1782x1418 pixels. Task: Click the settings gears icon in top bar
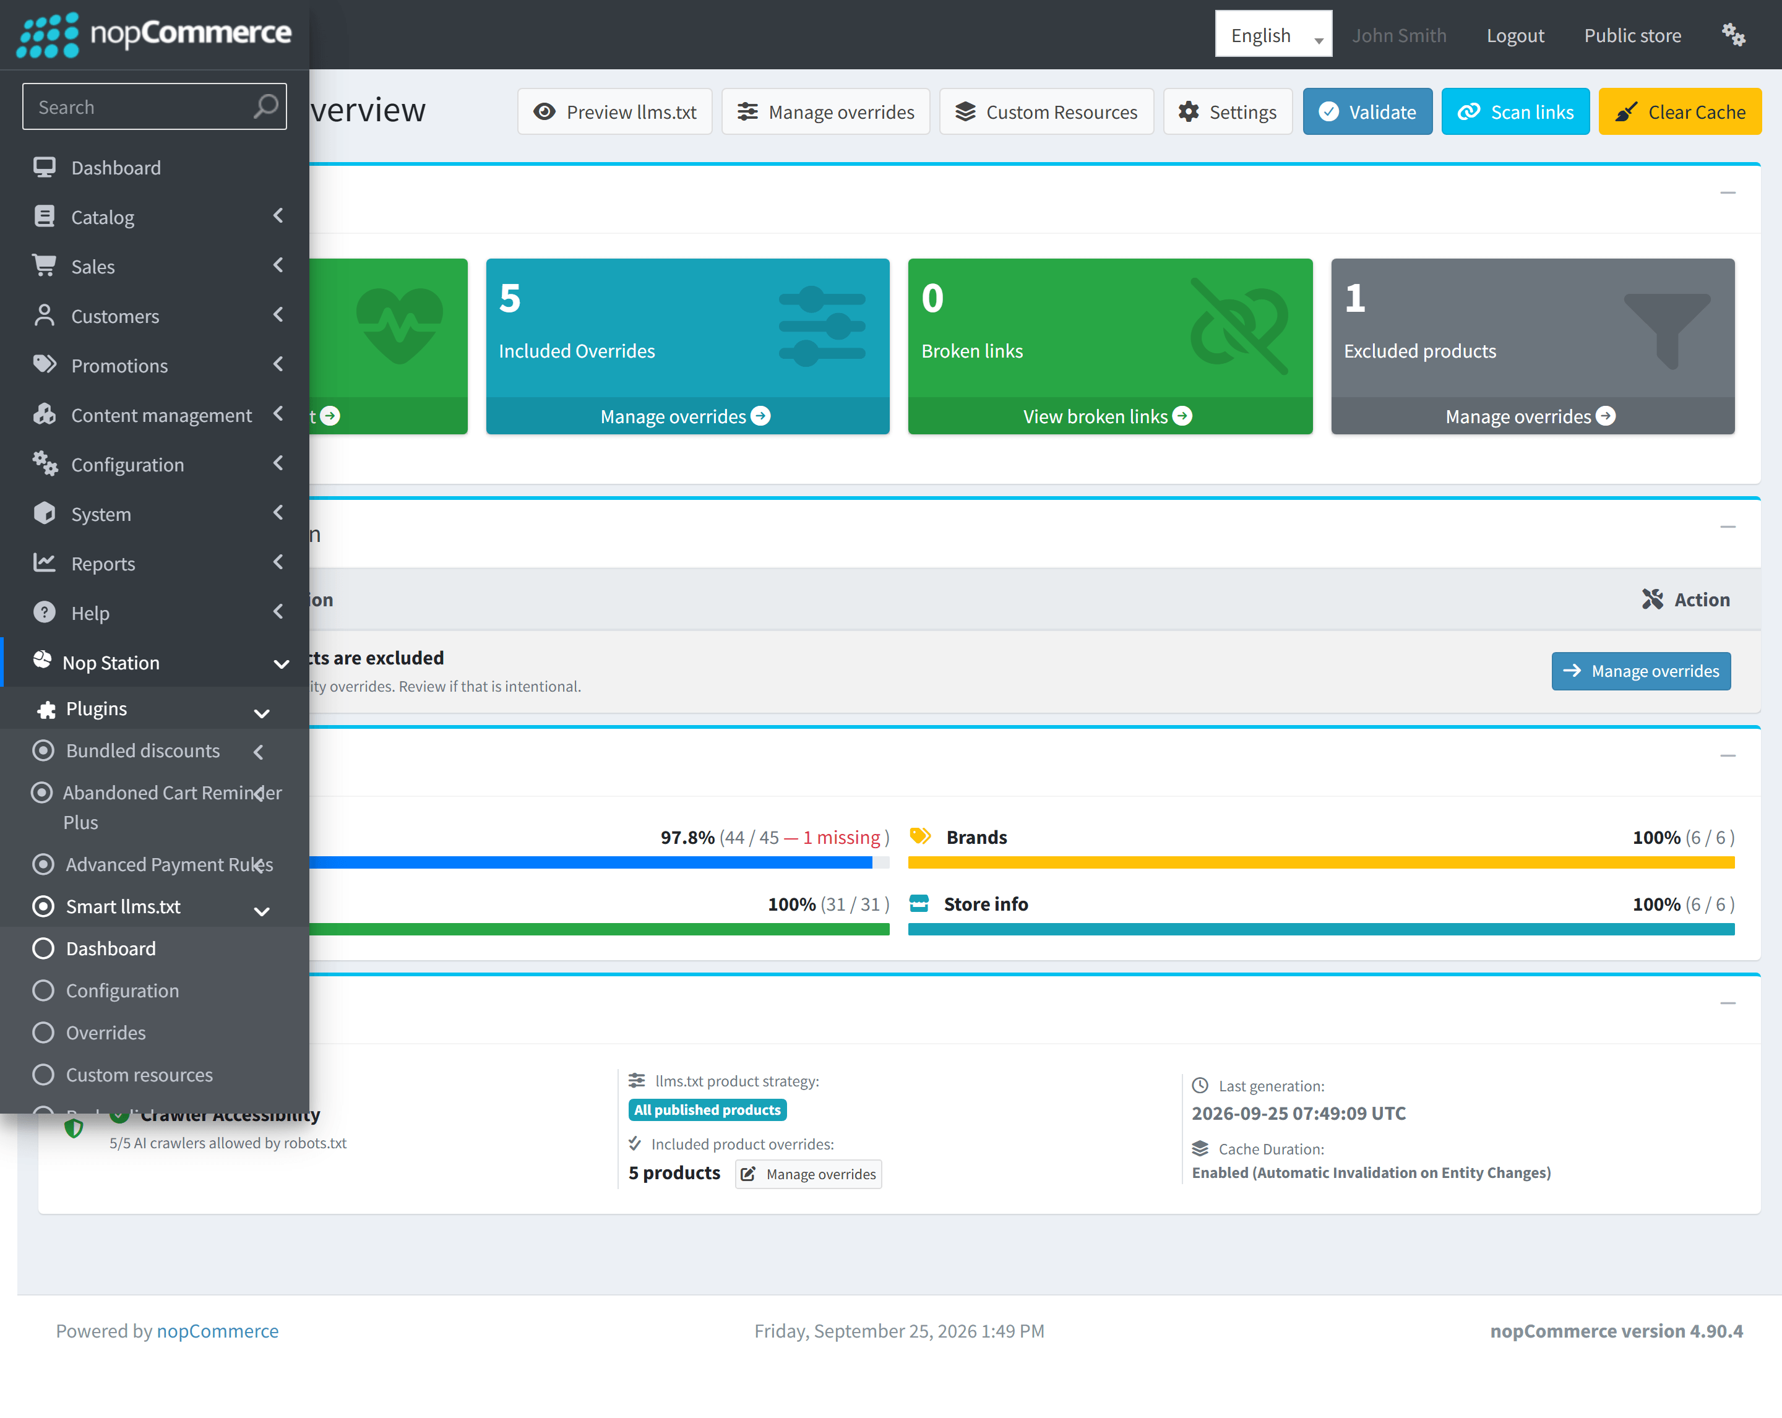point(1733,35)
